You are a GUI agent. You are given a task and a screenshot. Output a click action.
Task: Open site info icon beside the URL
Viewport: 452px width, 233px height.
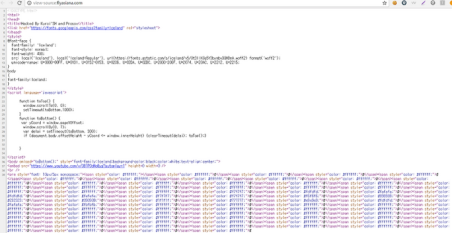click(29, 3)
